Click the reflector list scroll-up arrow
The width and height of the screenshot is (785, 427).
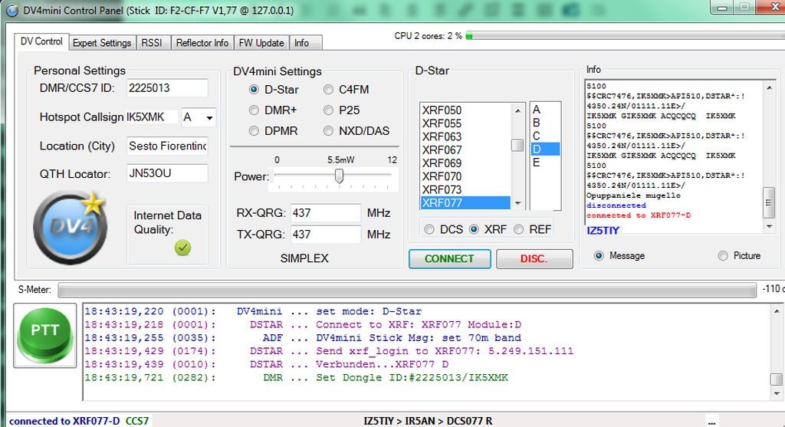517,110
